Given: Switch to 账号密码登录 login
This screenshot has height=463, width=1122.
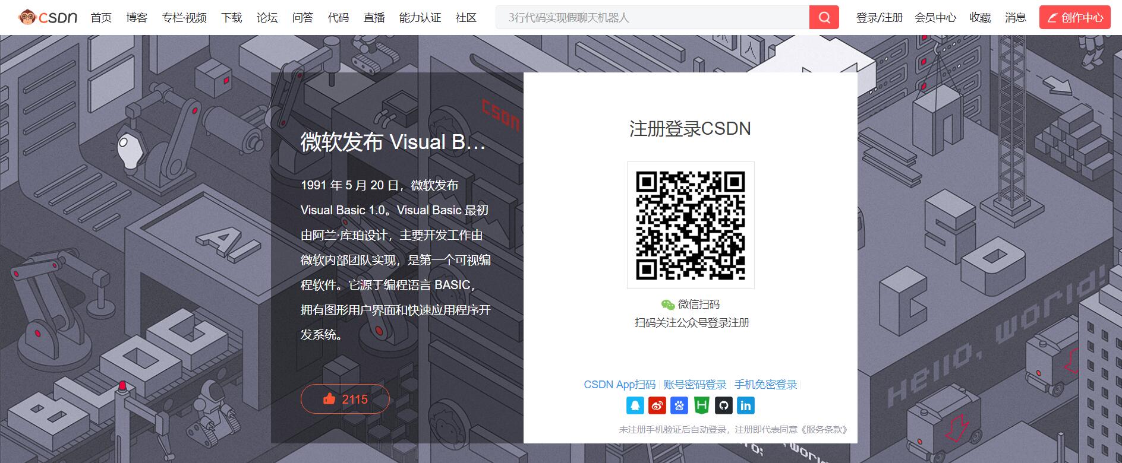Looking at the screenshot, I should click(695, 384).
